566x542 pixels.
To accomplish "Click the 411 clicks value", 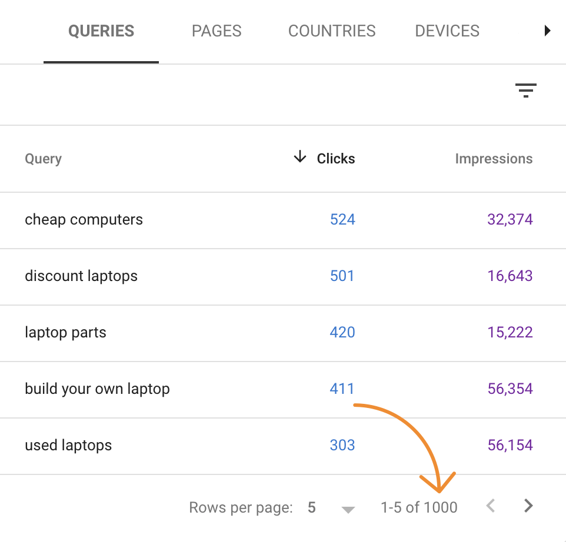I will [x=342, y=389].
